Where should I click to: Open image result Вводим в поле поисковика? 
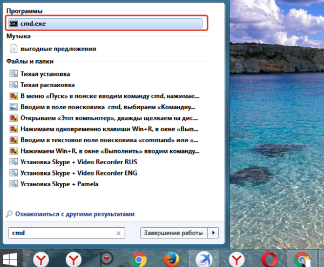pos(102,107)
